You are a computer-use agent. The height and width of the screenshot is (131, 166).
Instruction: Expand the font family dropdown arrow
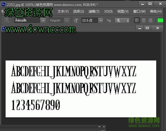pyautogui.click(x=43, y=20)
